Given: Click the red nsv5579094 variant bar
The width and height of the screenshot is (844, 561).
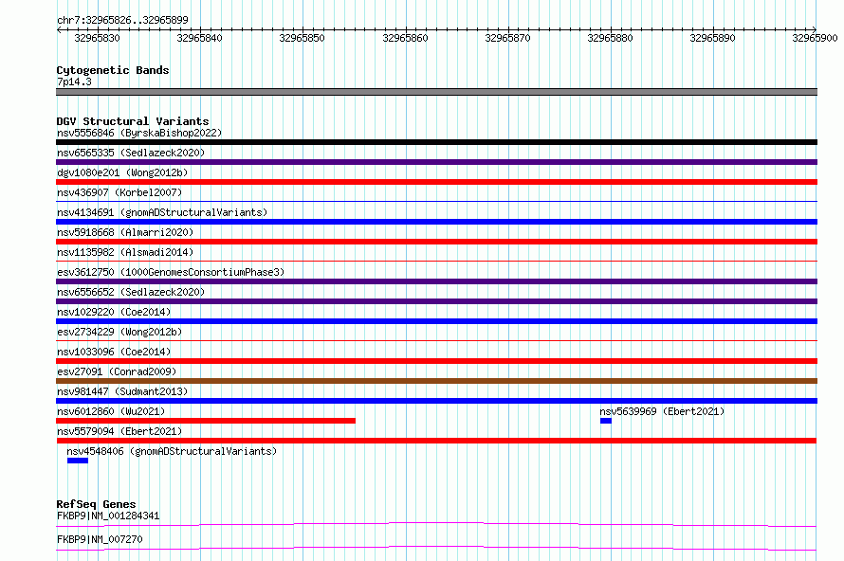Looking at the screenshot, I should tap(436, 441).
